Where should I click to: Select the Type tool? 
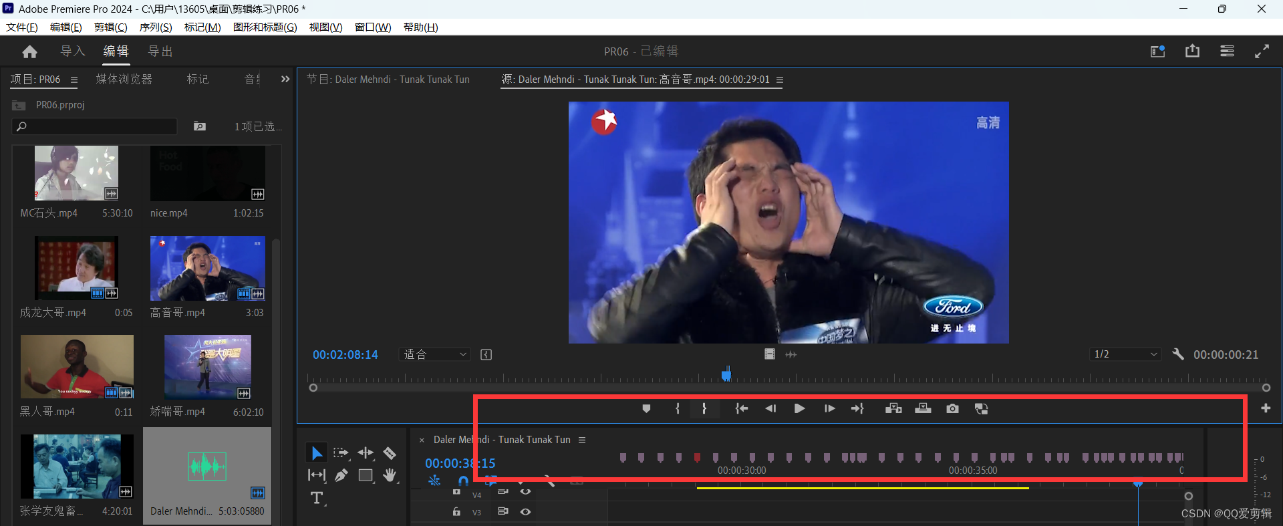[x=317, y=498]
